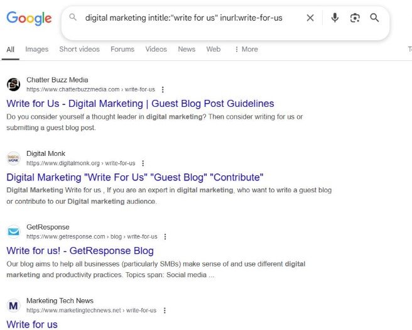The height and width of the screenshot is (330, 412).
Task: Submit search with magnifying glass button
Action: 374,18
